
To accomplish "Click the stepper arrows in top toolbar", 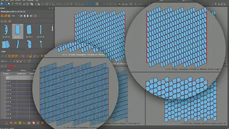I will (107, 4).
